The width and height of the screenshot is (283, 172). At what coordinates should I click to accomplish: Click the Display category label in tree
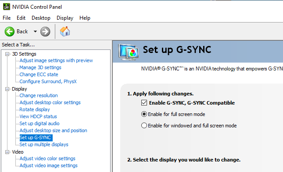pos(19,89)
